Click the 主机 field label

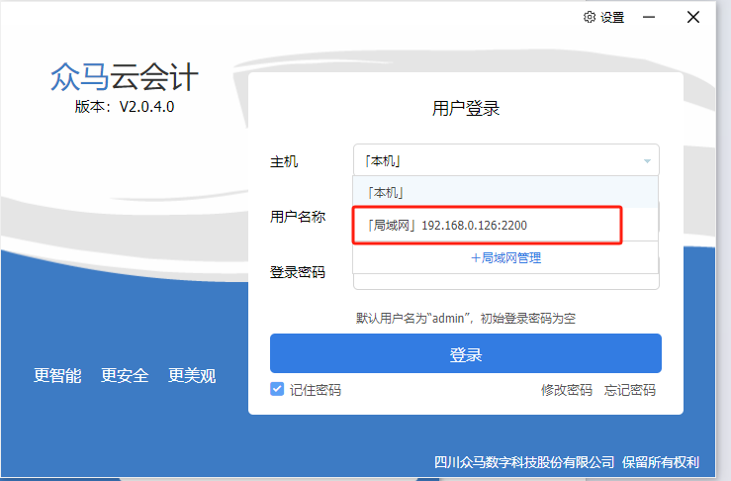pos(284,162)
